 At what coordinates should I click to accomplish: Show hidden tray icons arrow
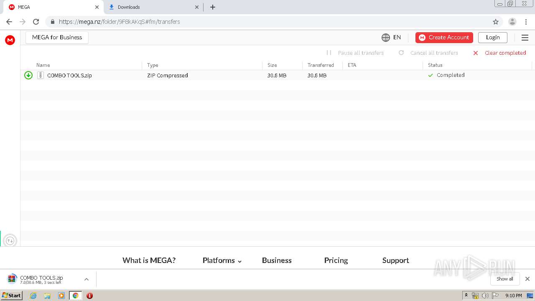[466, 296]
